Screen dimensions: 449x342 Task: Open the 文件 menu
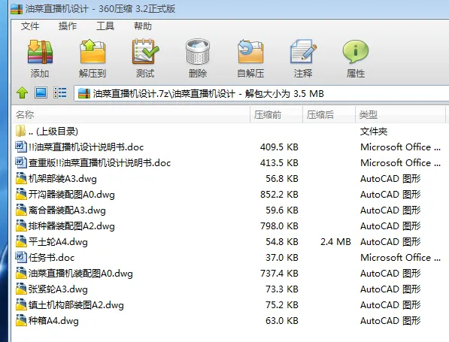tap(30, 26)
